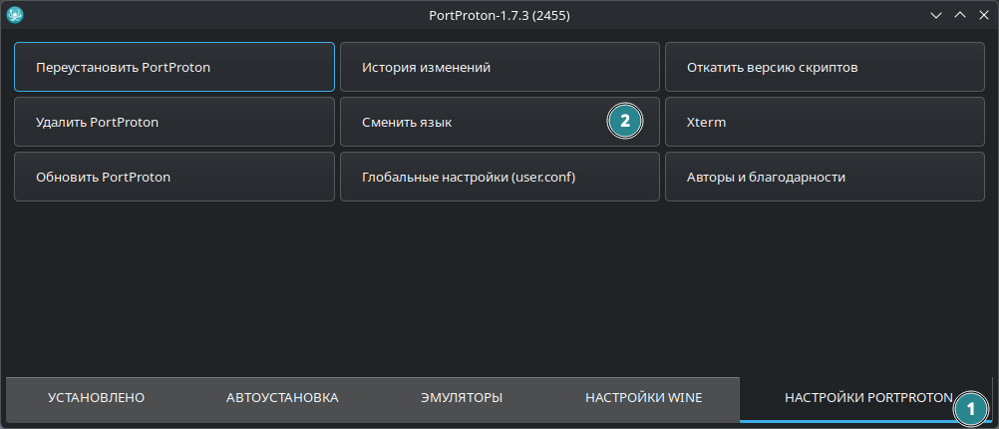Minimize the PortProton window
Image resolution: width=999 pixels, height=429 pixels.
pyautogui.click(x=936, y=15)
